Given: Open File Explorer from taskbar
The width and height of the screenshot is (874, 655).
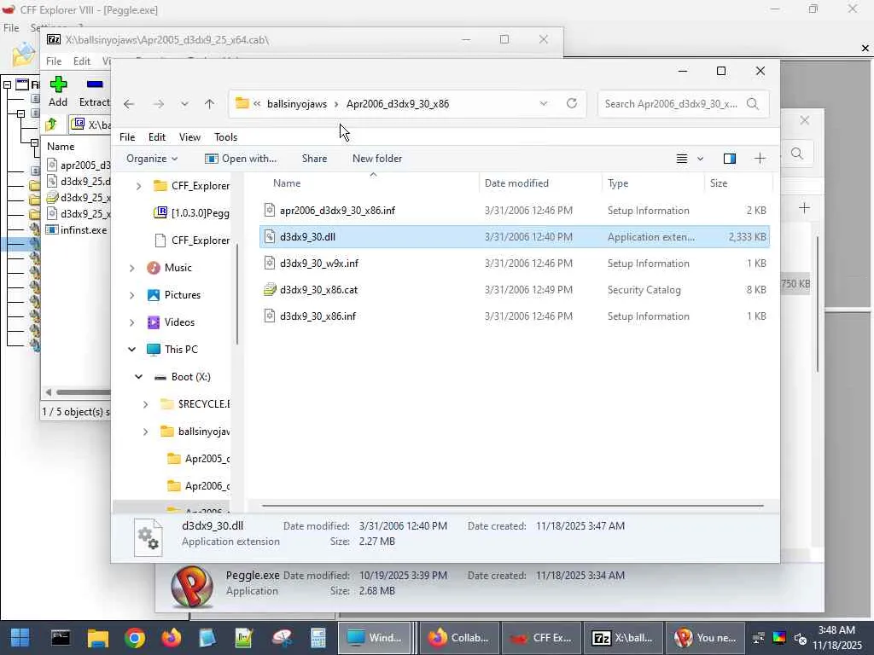Looking at the screenshot, I should point(97,638).
